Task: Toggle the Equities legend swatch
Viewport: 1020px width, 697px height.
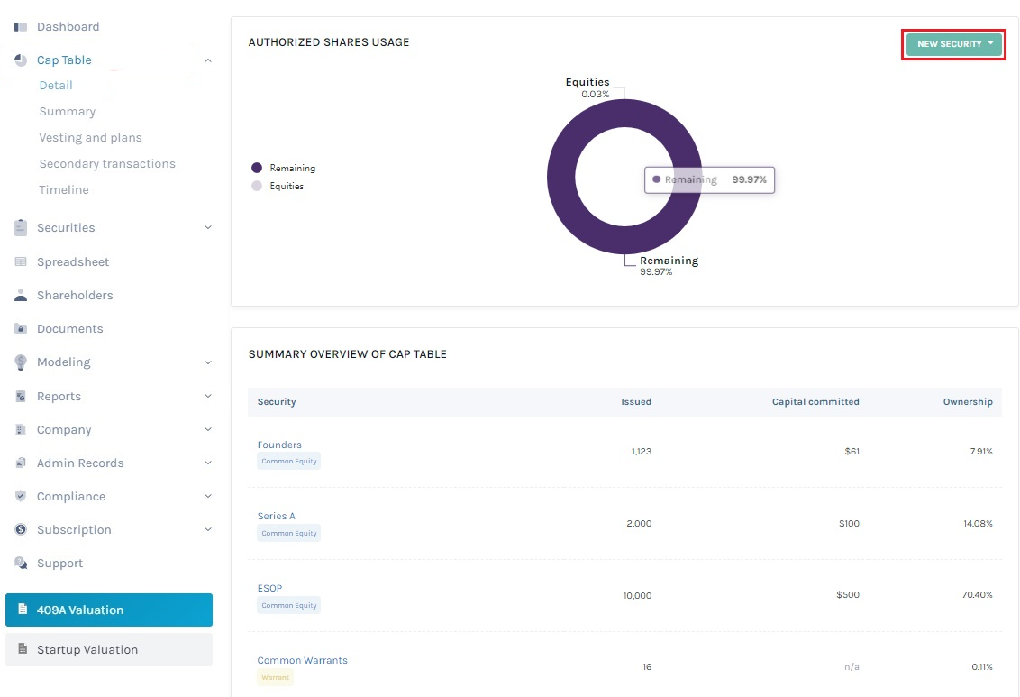Action: coord(257,186)
